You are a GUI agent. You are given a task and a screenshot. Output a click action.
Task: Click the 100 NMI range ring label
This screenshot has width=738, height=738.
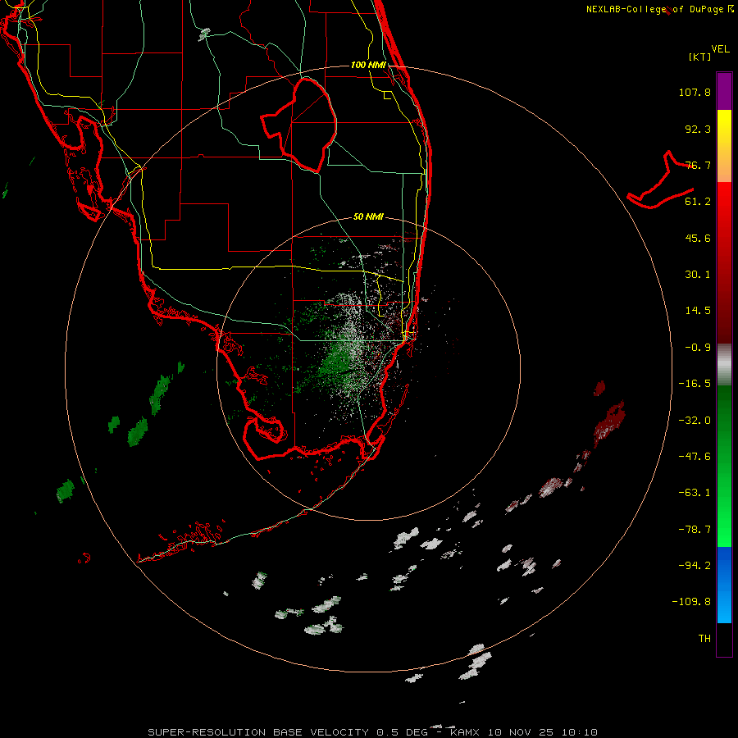[368, 65]
